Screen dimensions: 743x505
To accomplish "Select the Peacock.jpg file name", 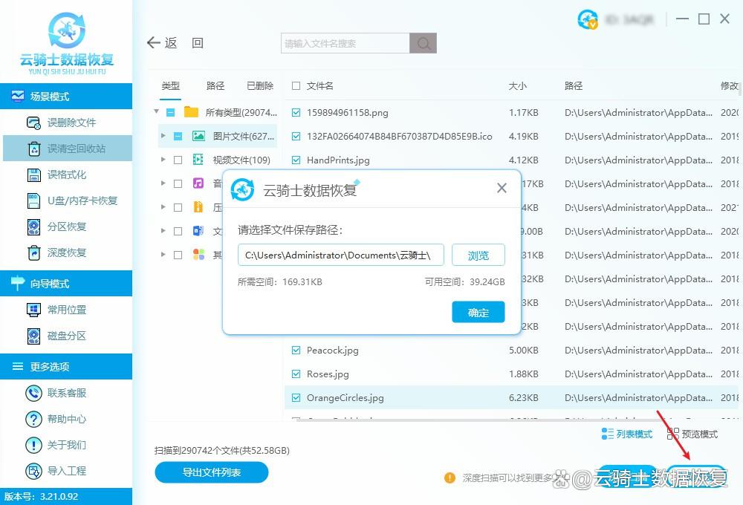I will click(332, 351).
